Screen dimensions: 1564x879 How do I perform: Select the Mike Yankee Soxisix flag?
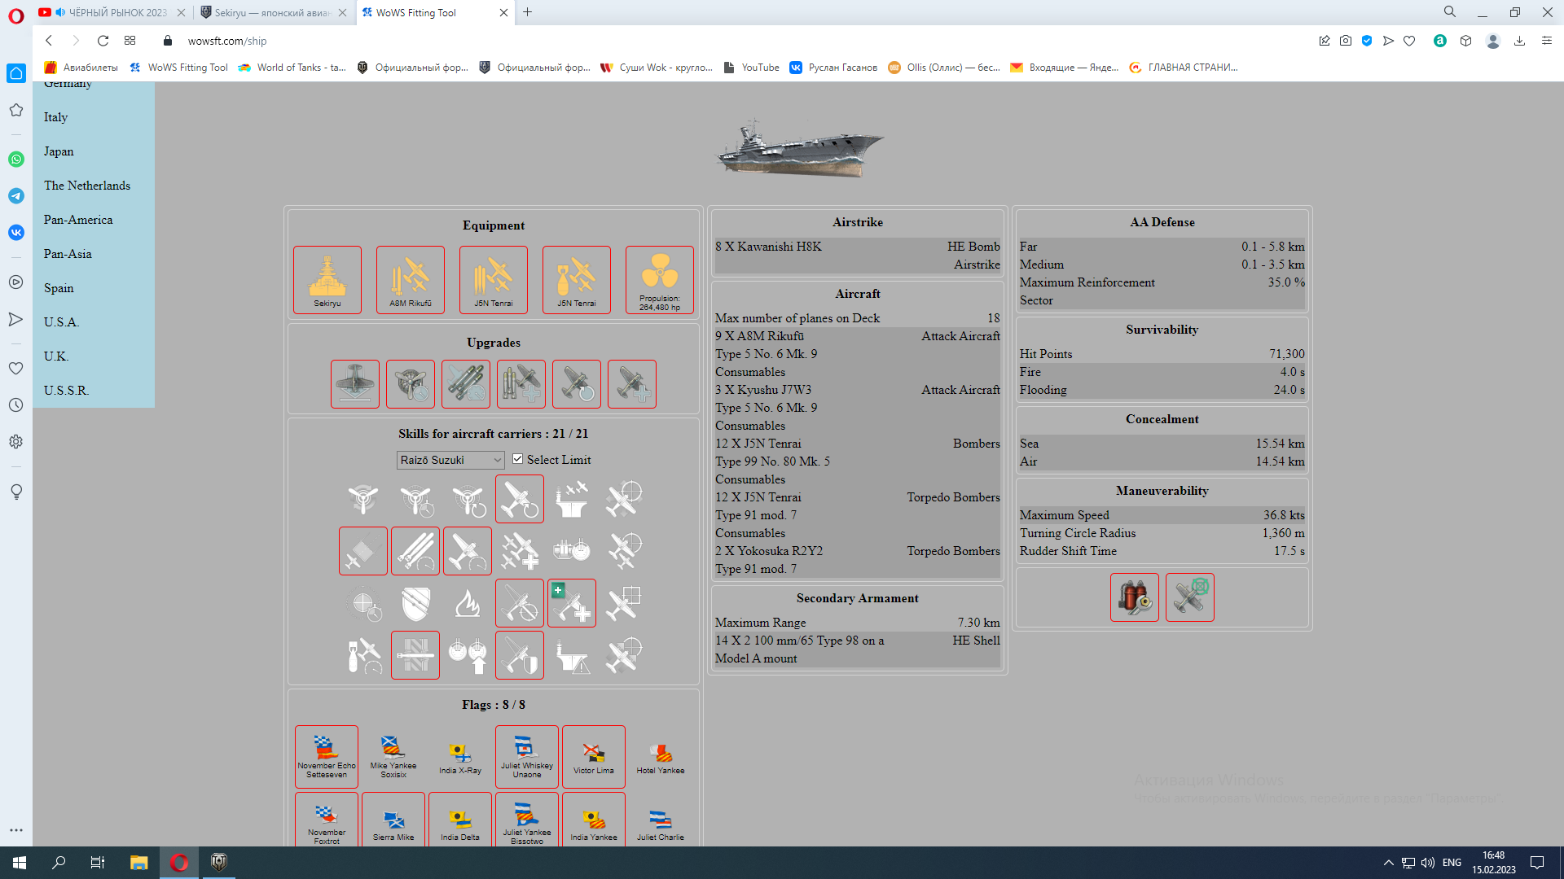[x=393, y=757]
